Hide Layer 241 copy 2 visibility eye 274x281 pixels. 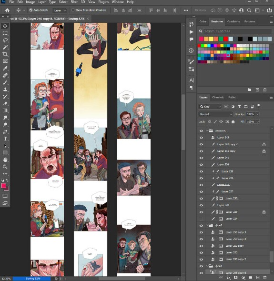pyautogui.click(x=201, y=144)
